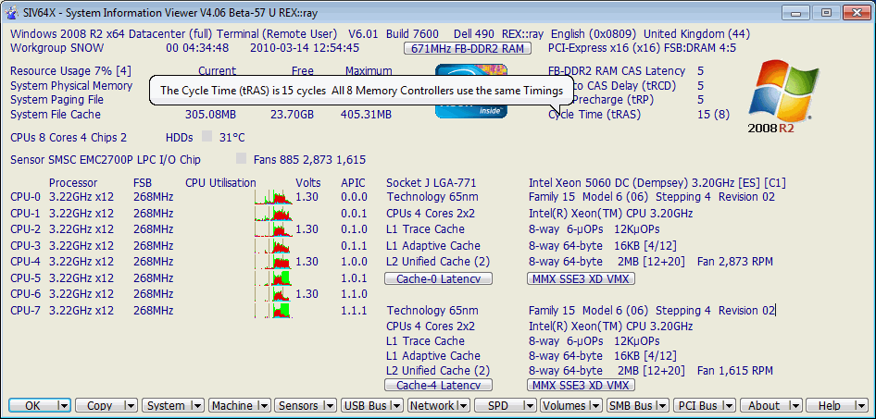Expand the SPD dropdown arrow
The width and height of the screenshot is (876, 419).
click(x=531, y=406)
